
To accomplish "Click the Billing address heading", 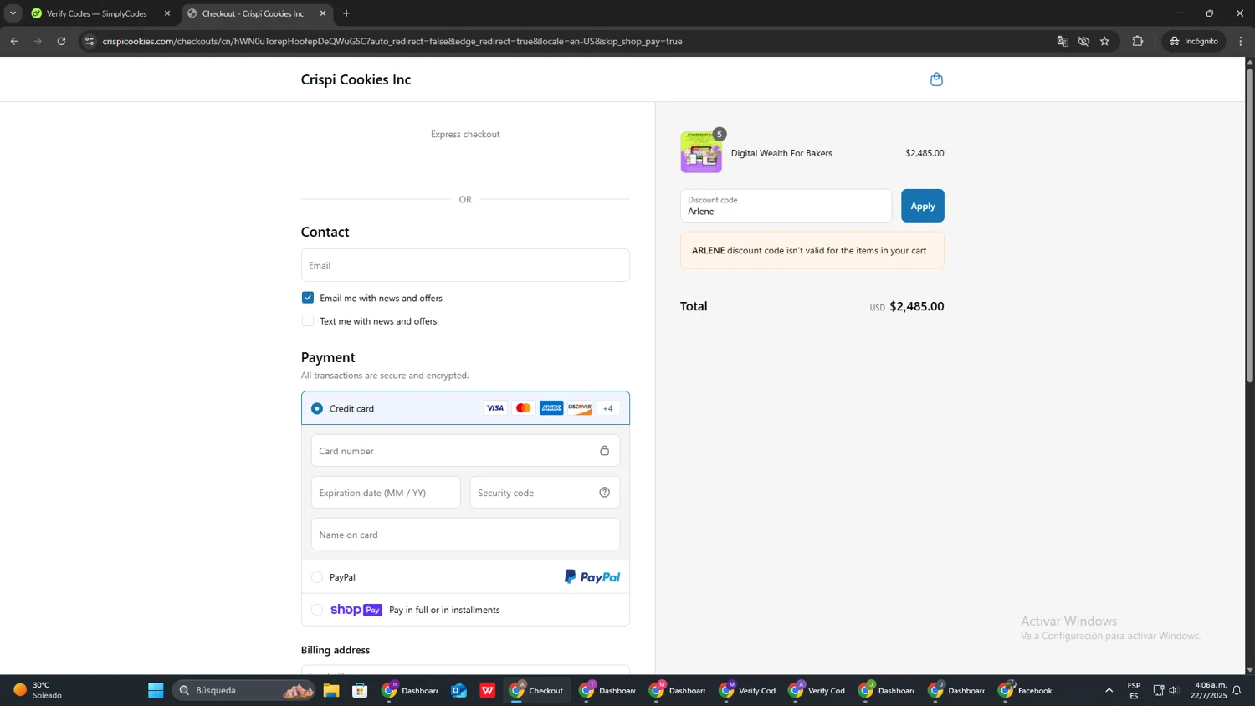I will (x=336, y=650).
